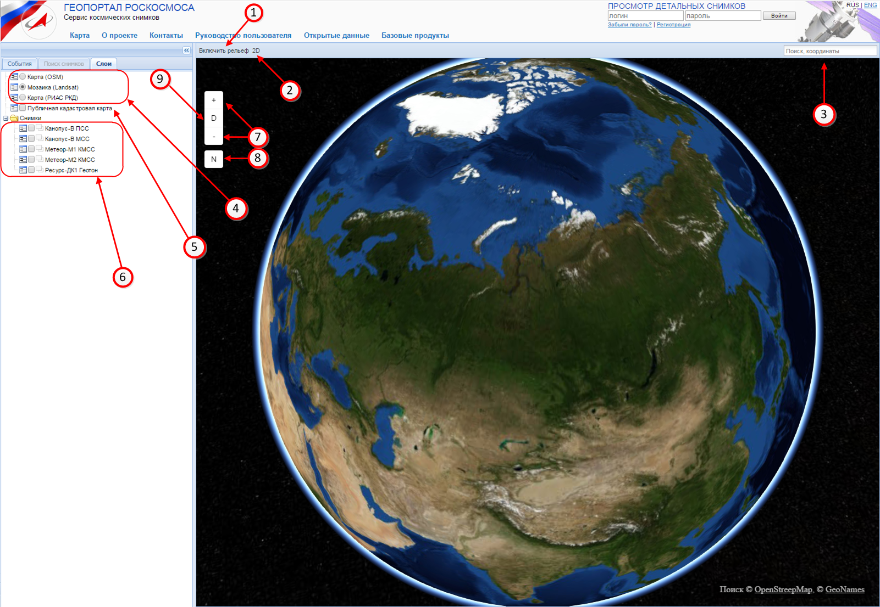Collapse the left panel with double-arrow icon

click(x=186, y=50)
